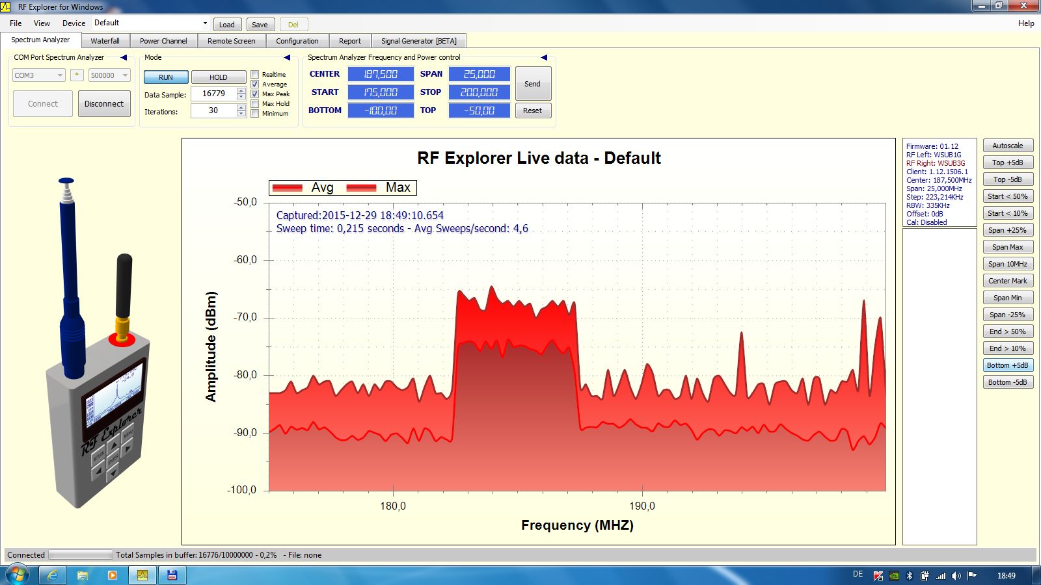This screenshot has width=1041, height=585.
Task: Click the Max legend color swatch
Action: pyautogui.click(x=362, y=188)
